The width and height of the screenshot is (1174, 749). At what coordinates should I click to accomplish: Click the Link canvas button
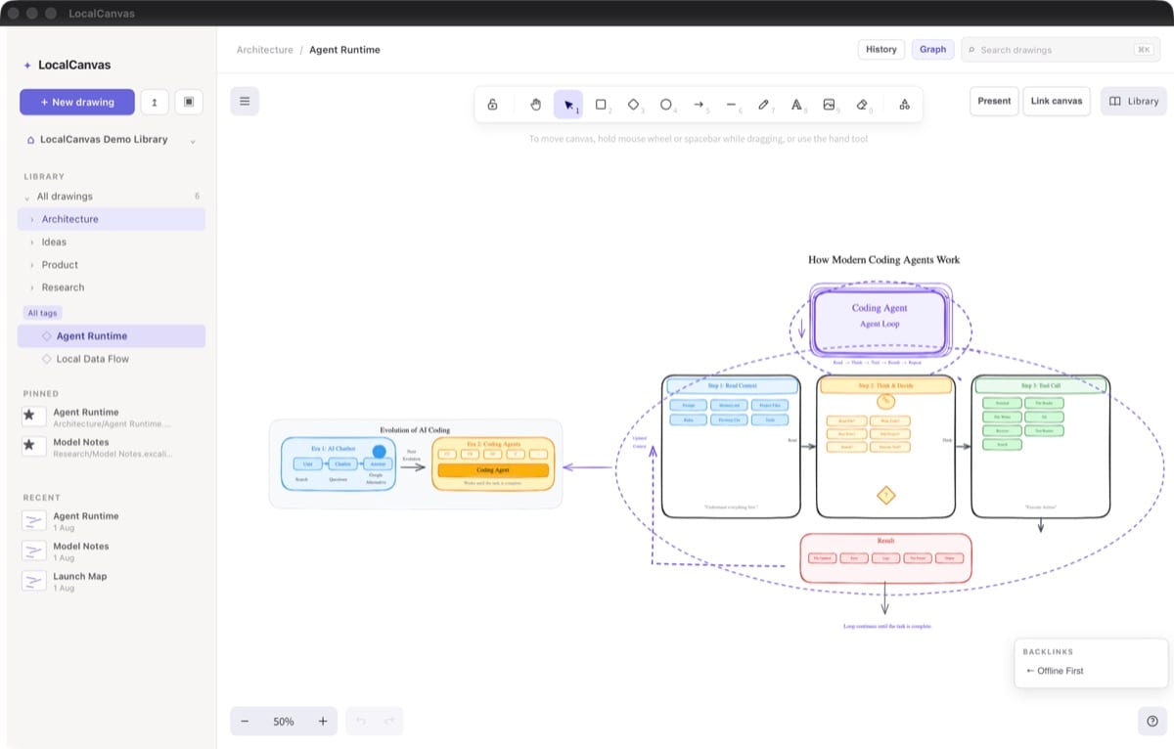pyautogui.click(x=1057, y=102)
